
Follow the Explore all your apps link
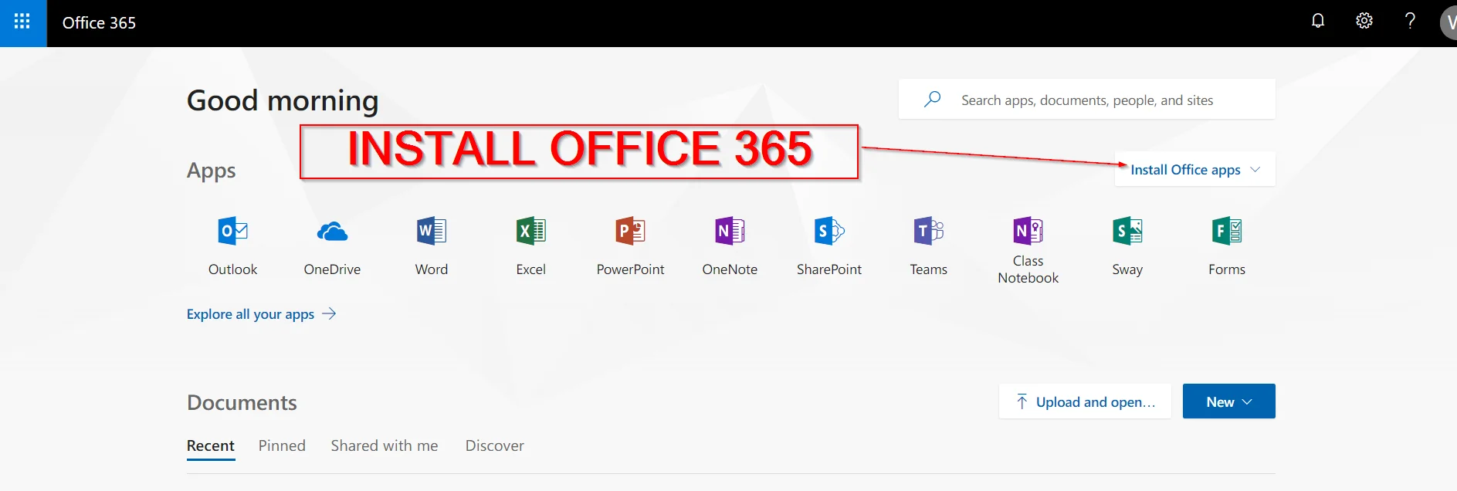pyautogui.click(x=261, y=313)
